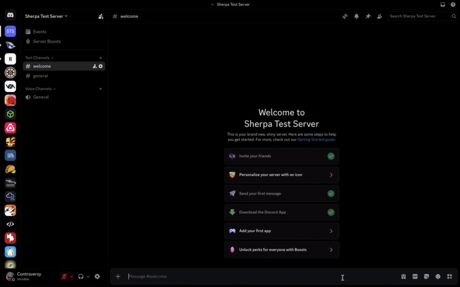This screenshot has height=287, width=460.
Task: Open the red rose server icon
Action: tap(10, 100)
